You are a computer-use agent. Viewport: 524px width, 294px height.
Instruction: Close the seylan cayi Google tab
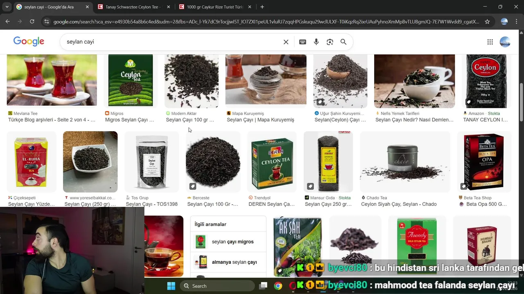[87, 7]
